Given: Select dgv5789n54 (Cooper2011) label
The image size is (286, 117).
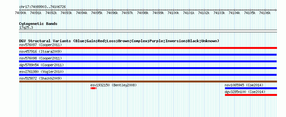Looking at the screenshot, I should pyautogui.click(x=41, y=65).
